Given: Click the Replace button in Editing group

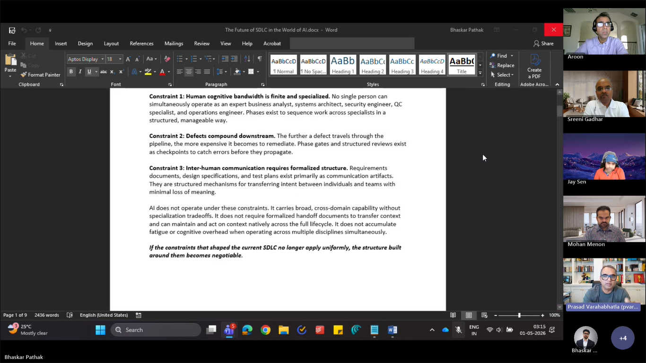Looking at the screenshot, I should [x=502, y=65].
